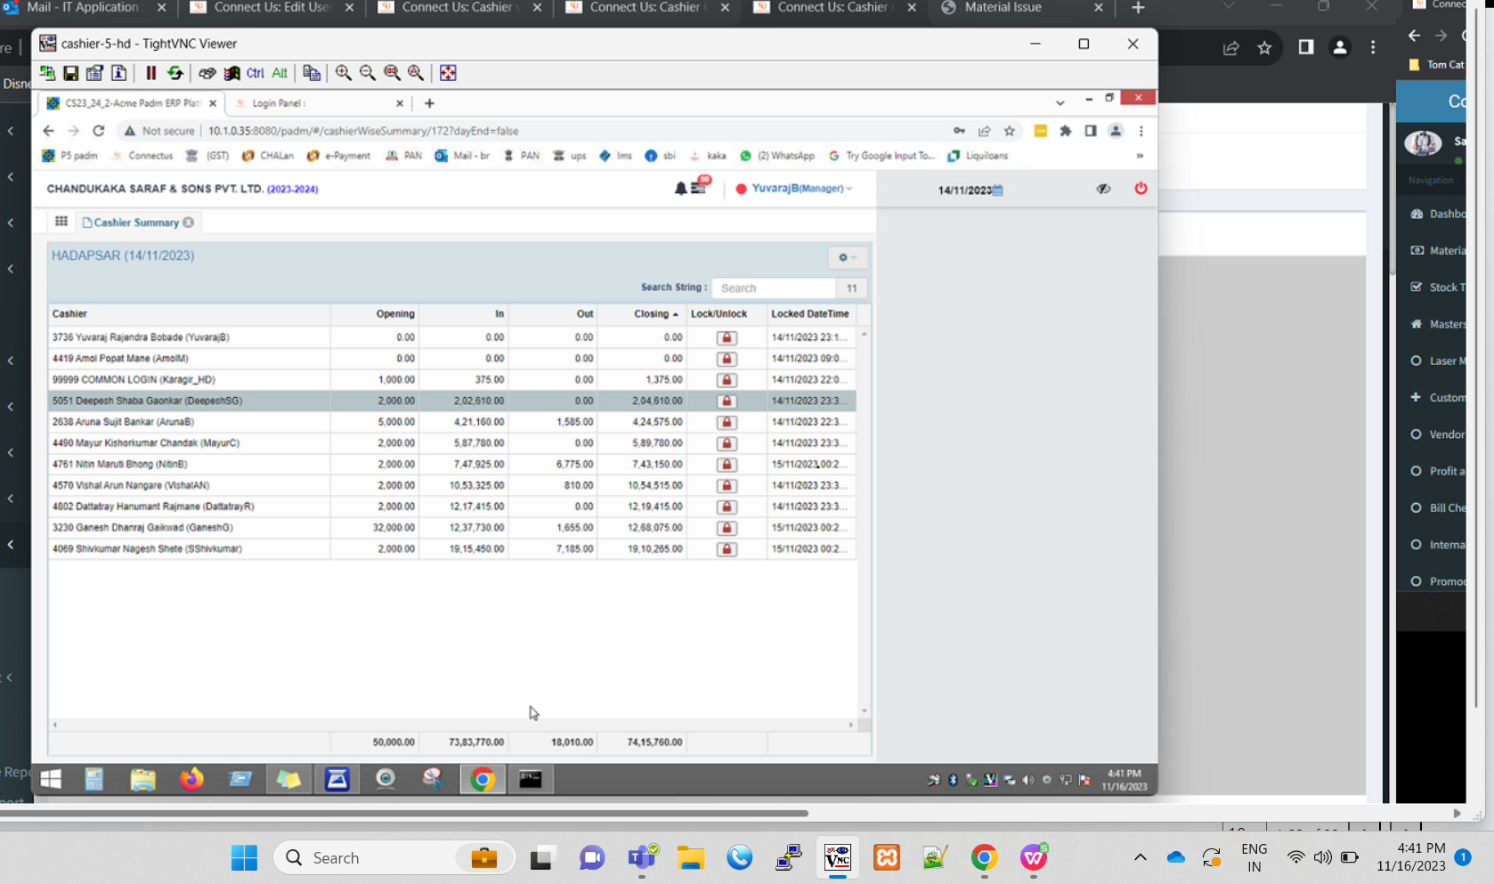Click Zoom 100% magnifier in TightVNC toolbar
The width and height of the screenshot is (1494, 884).
pos(392,73)
